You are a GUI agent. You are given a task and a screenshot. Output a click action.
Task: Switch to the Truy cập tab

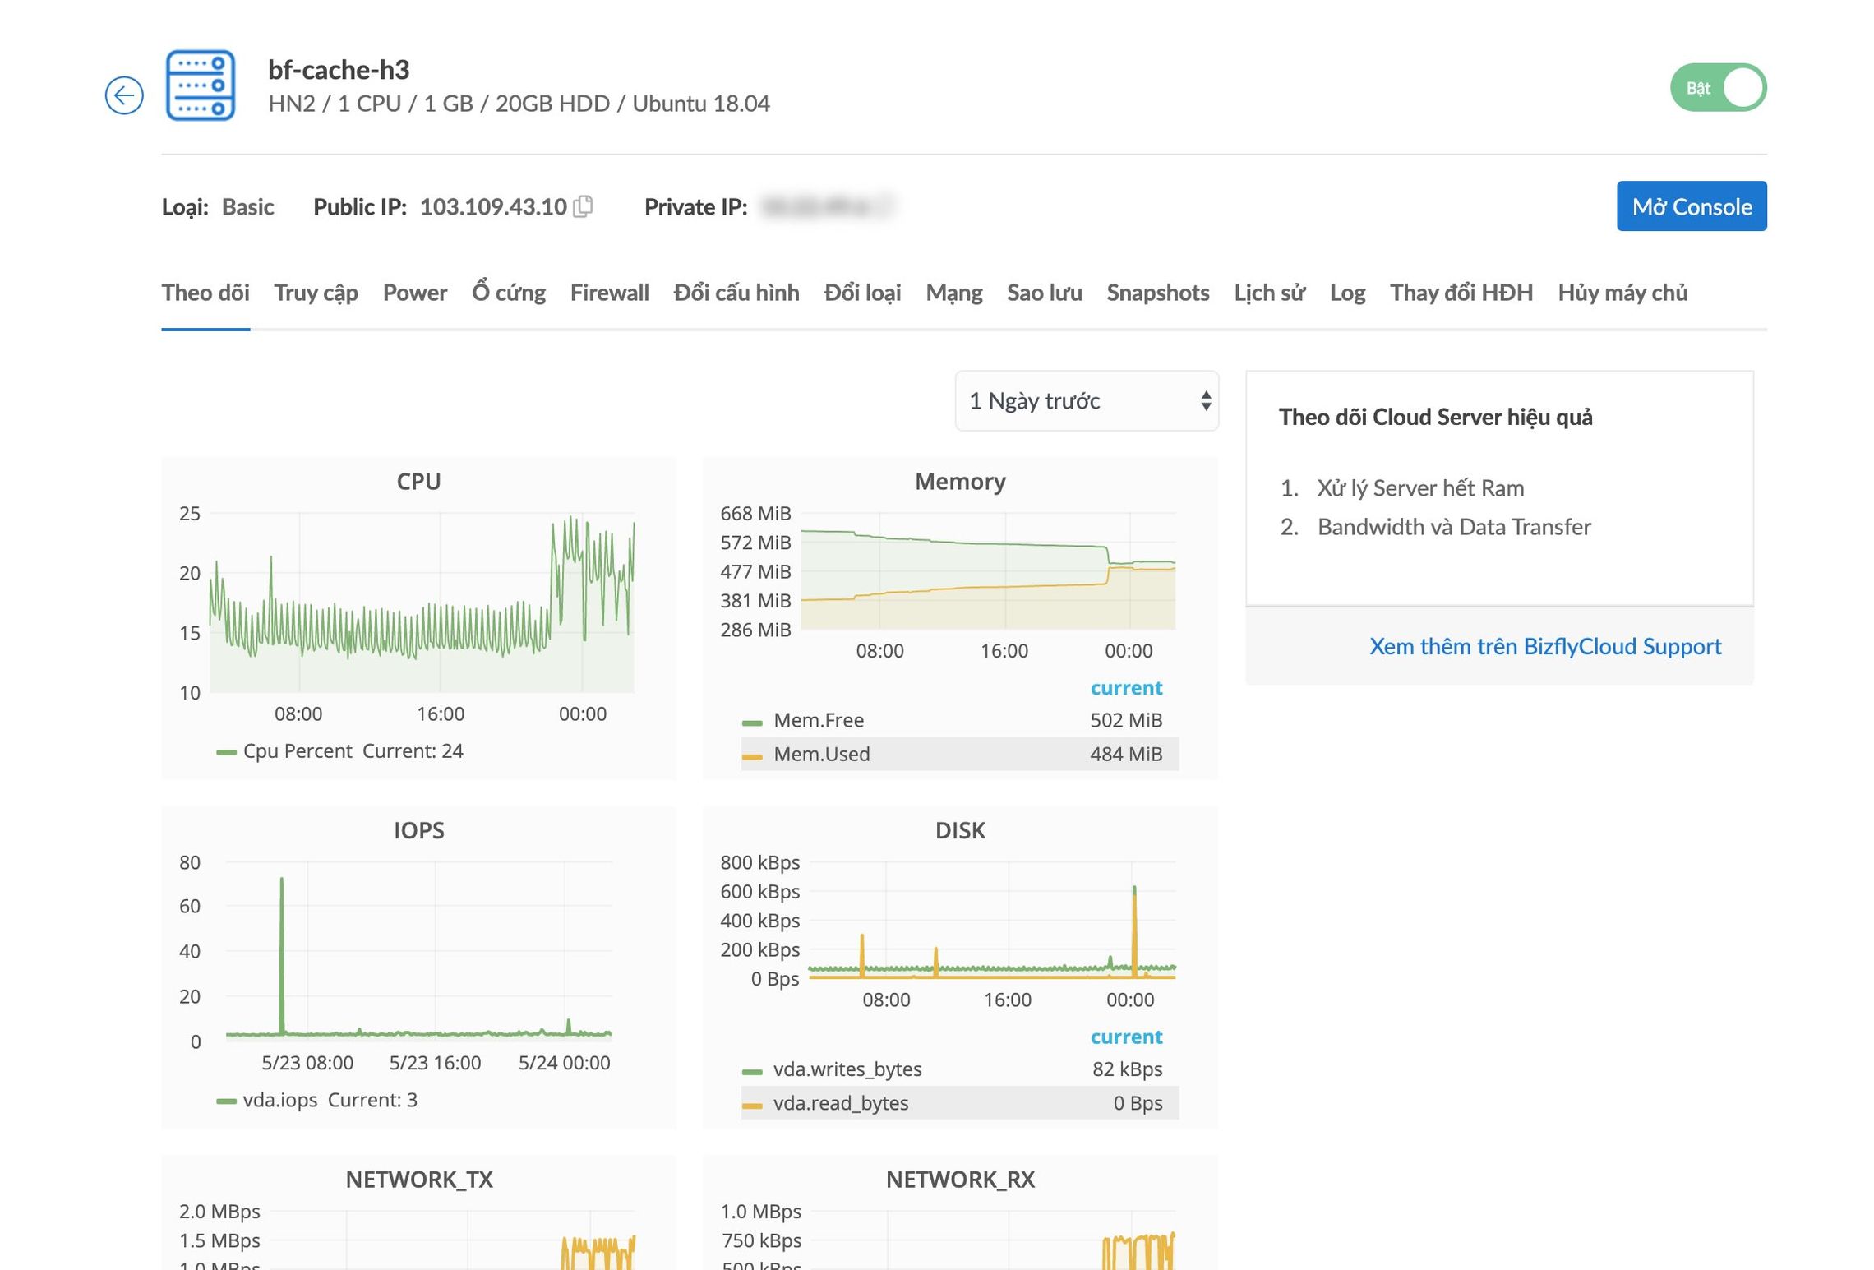click(x=316, y=293)
